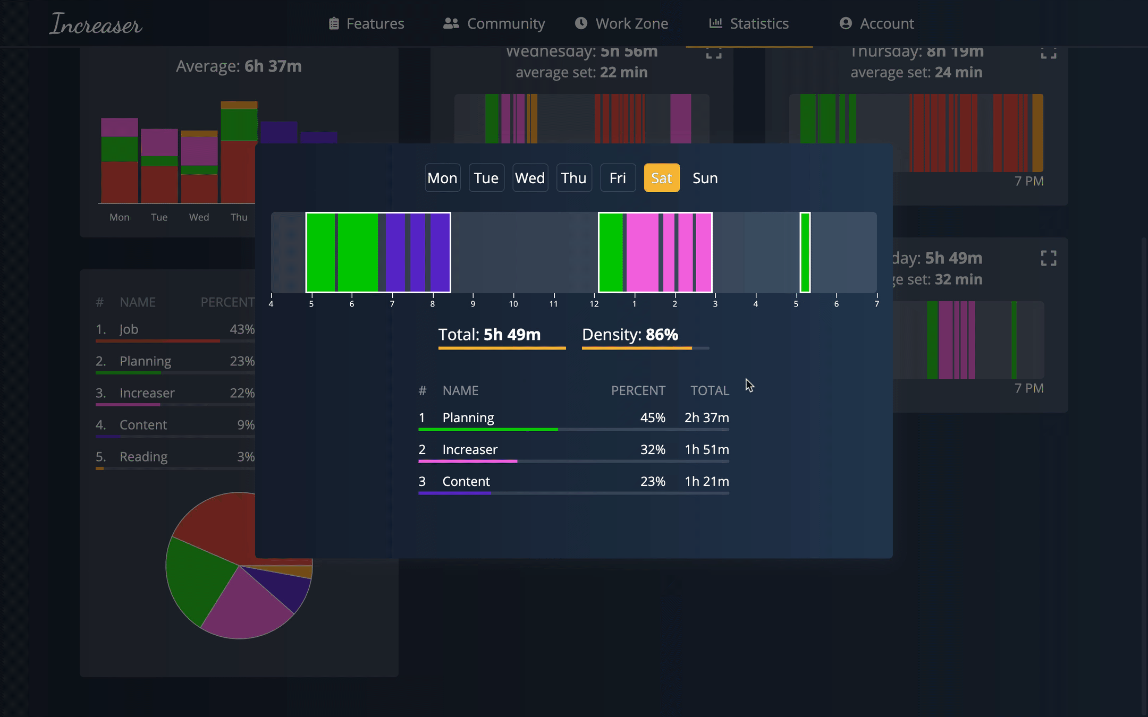
Task: Click the Density progress bar
Action: tap(646, 348)
